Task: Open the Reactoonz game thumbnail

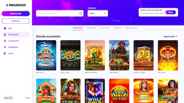Action: (x=46, y=55)
